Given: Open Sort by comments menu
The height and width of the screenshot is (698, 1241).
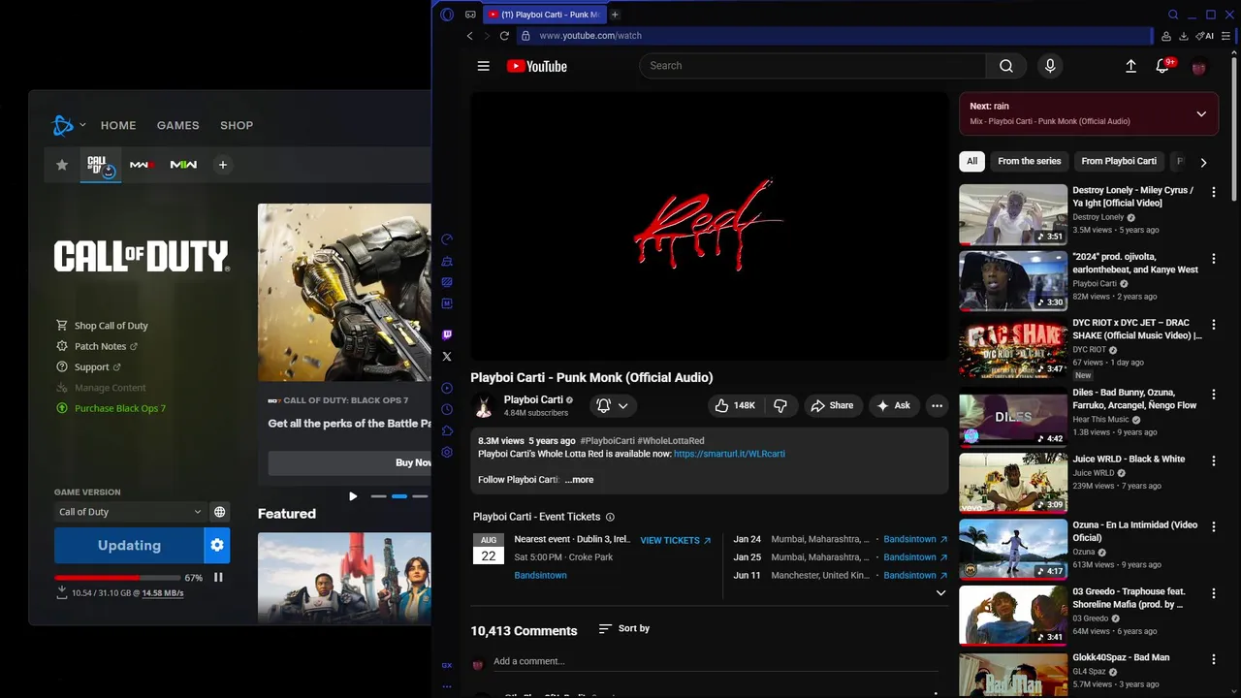Looking at the screenshot, I should 623,629.
